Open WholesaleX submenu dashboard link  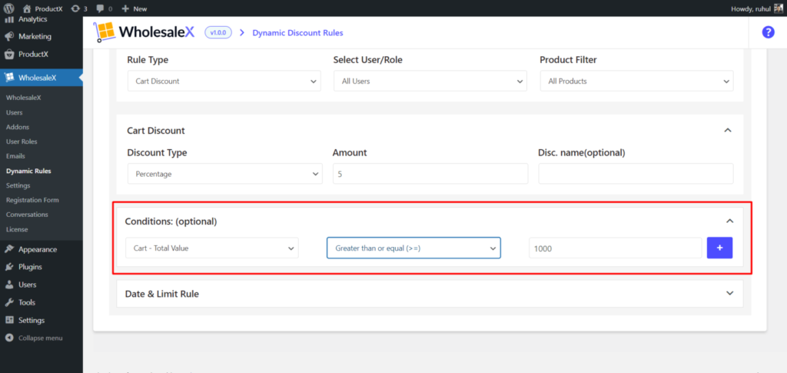24,98
